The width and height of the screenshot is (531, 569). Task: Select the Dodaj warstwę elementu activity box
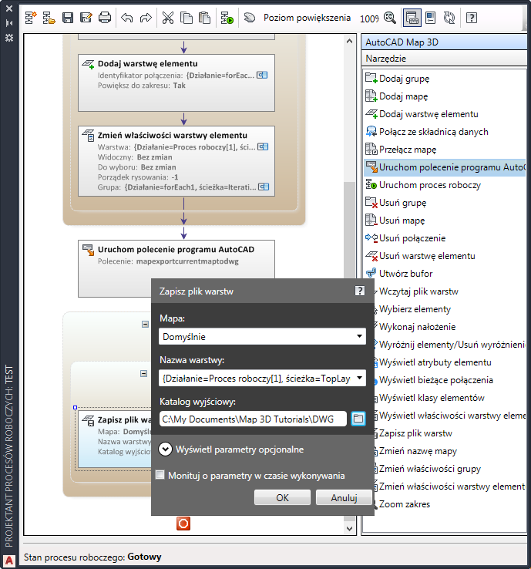176,82
